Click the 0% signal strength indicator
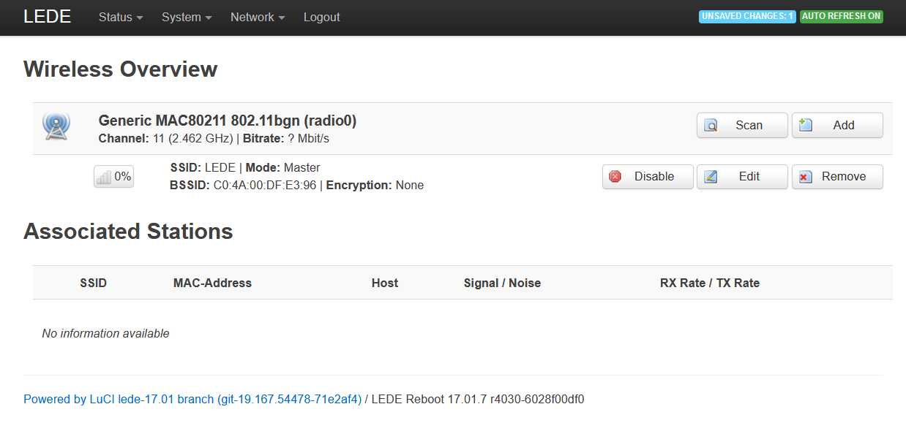The height and width of the screenshot is (442, 906). 113,177
